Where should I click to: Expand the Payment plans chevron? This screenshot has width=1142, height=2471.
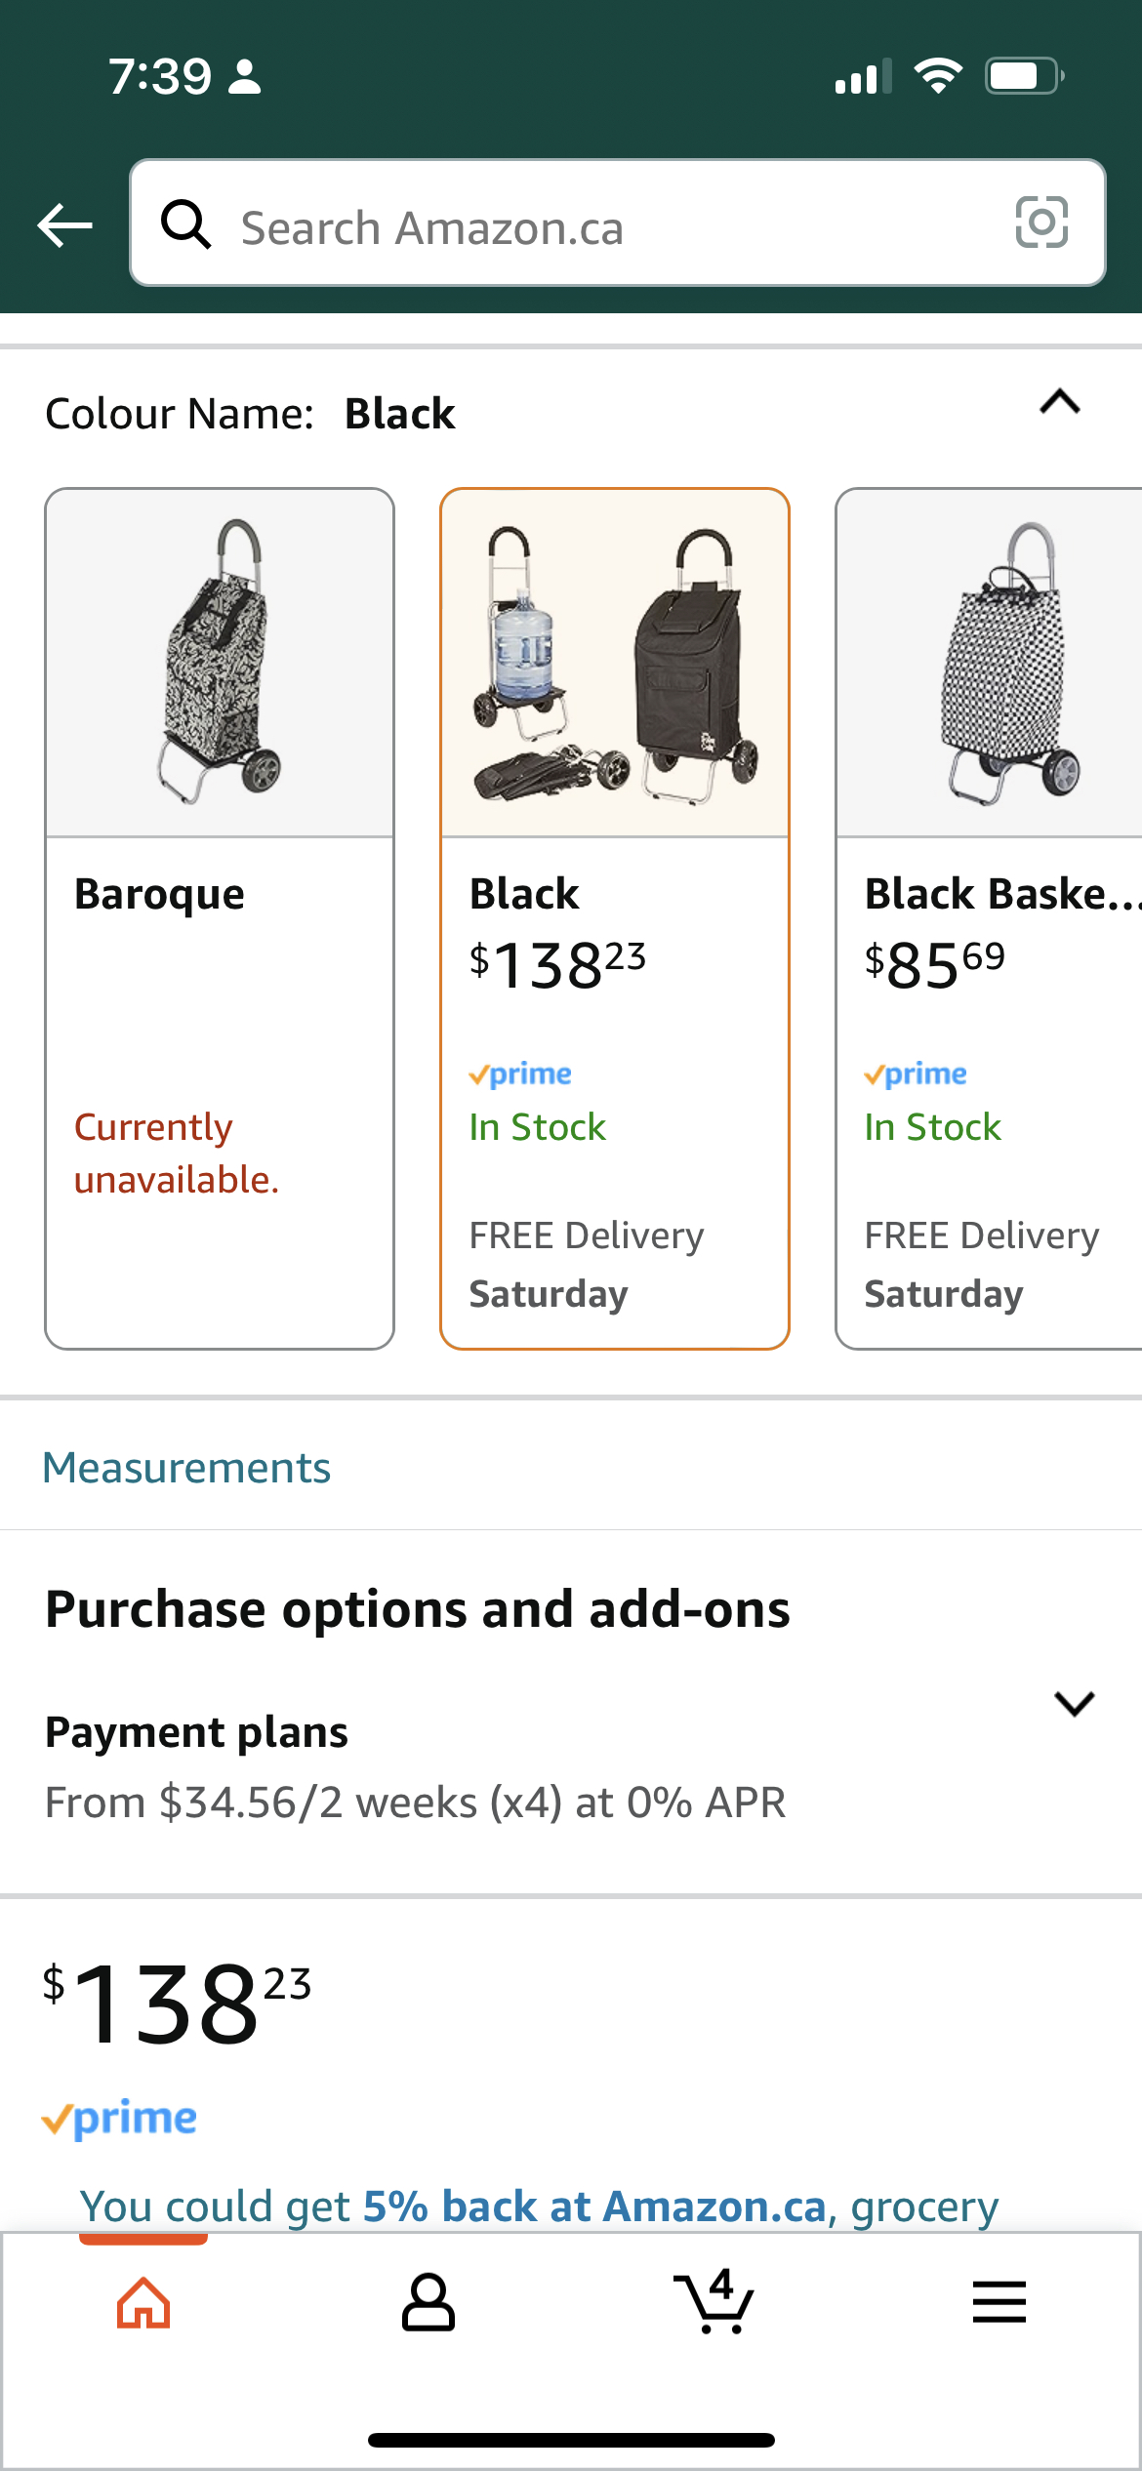1075,1704
